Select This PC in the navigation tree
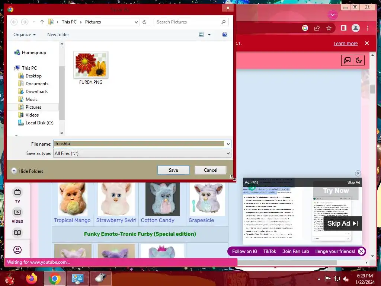The width and height of the screenshot is (381, 286). click(x=29, y=68)
